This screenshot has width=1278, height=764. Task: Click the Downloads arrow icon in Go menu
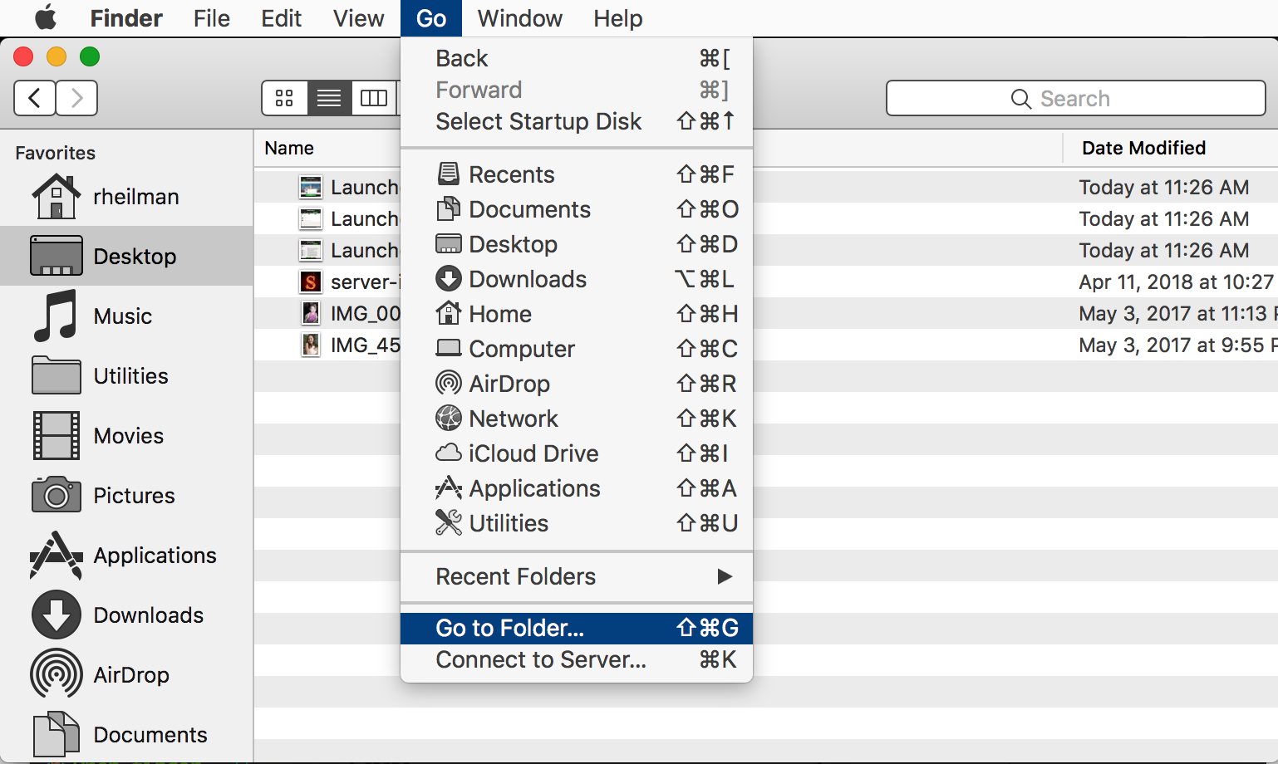pos(449,278)
